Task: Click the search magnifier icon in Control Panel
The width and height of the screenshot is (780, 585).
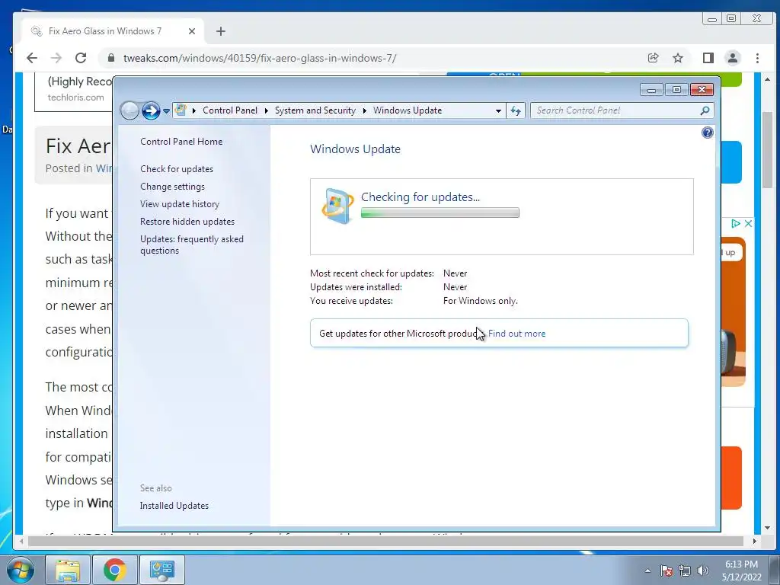Action: click(705, 110)
